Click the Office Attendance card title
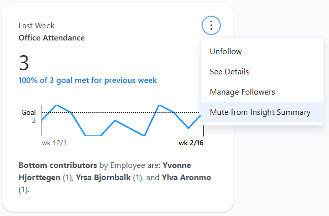This screenshot has width=329, height=216. pyautogui.click(x=51, y=37)
